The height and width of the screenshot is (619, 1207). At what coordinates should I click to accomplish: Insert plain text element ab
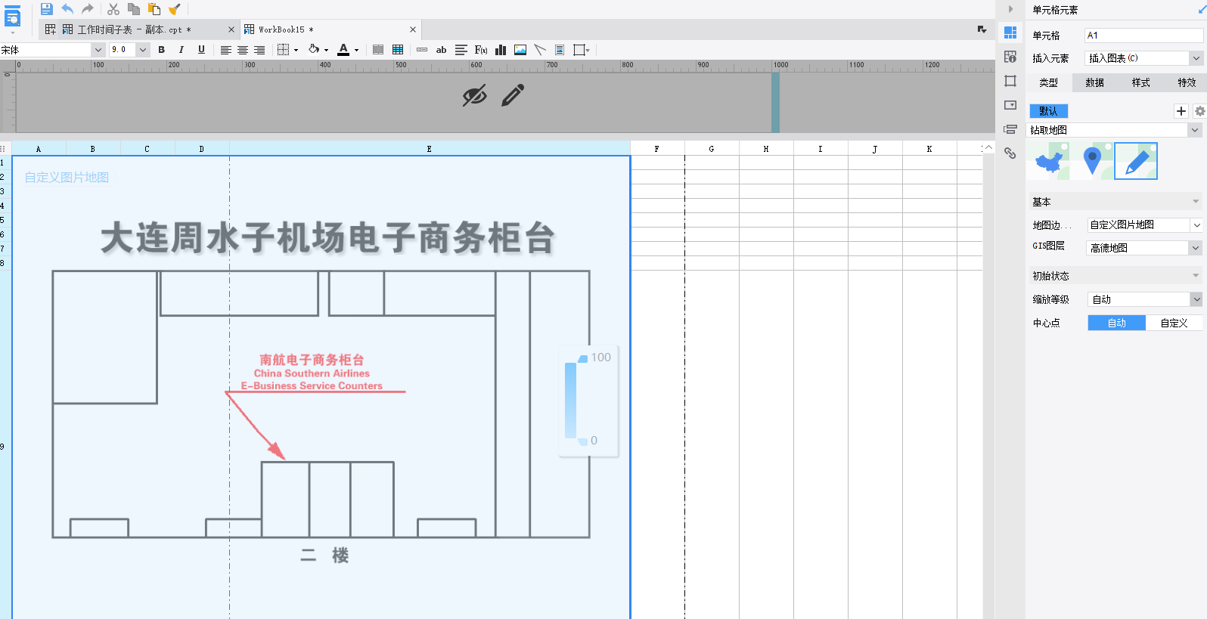441,50
